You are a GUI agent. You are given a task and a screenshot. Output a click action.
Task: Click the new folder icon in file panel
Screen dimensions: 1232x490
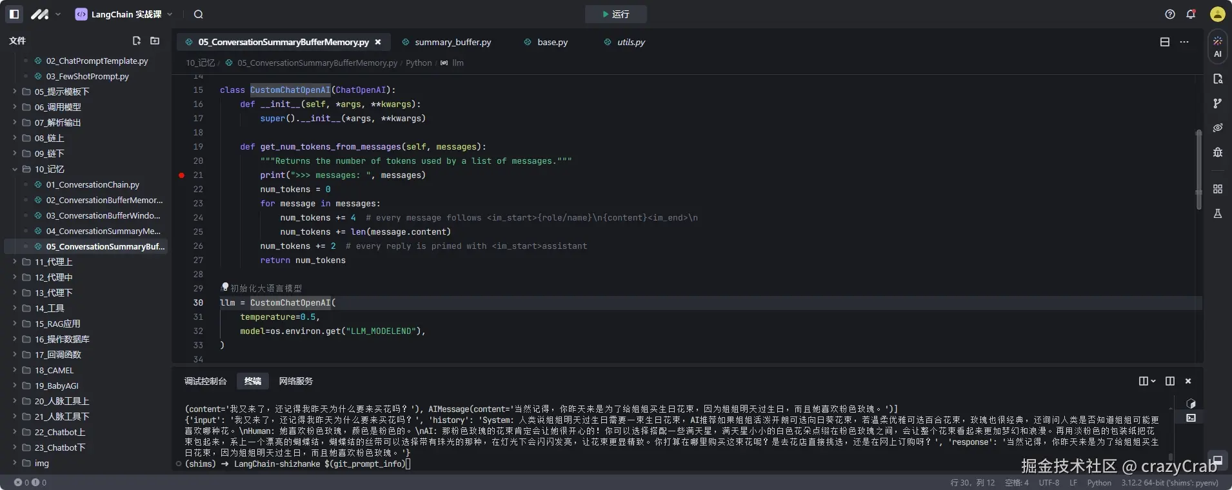155,41
